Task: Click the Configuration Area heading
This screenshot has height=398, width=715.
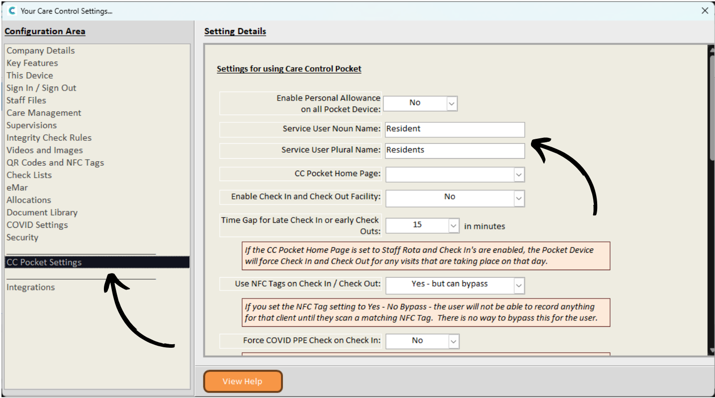Action: click(45, 31)
